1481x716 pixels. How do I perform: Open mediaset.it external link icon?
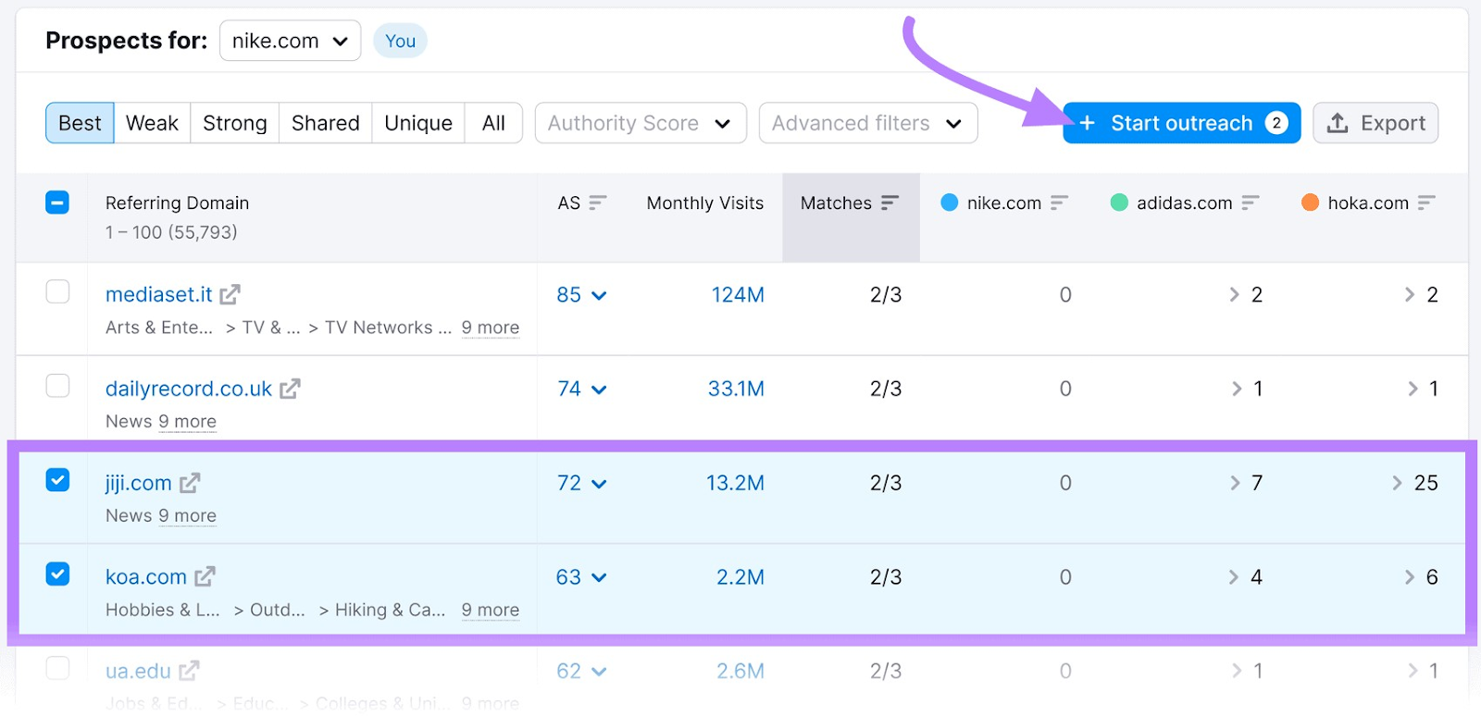(x=230, y=294)
